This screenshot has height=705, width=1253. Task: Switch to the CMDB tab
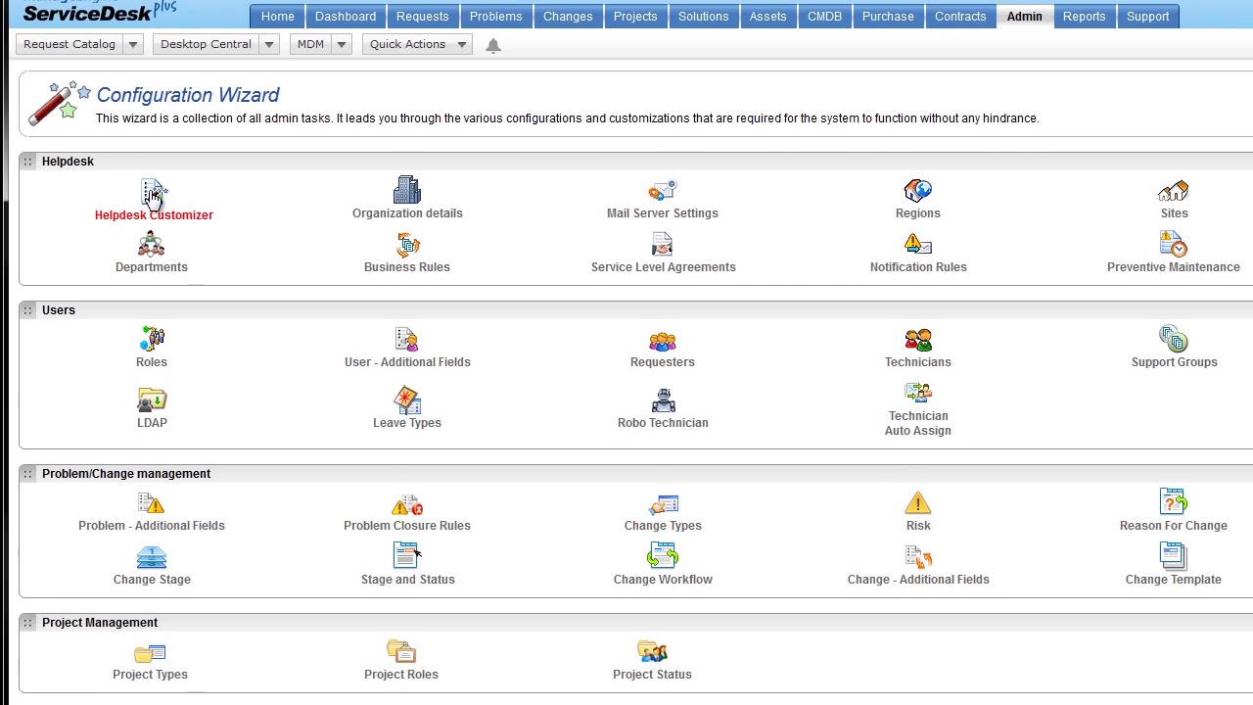[x=824, y=16]
